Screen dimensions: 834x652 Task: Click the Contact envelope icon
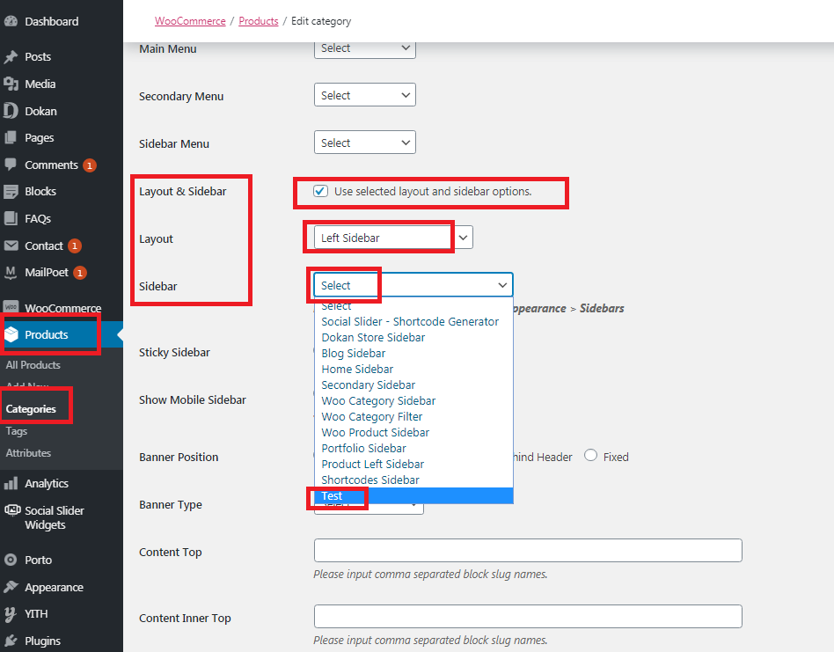point(11,245)
